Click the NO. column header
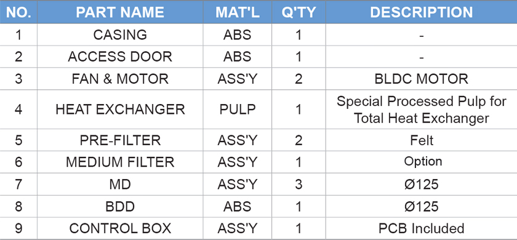 pyautogui.click(x=18, y=12)
